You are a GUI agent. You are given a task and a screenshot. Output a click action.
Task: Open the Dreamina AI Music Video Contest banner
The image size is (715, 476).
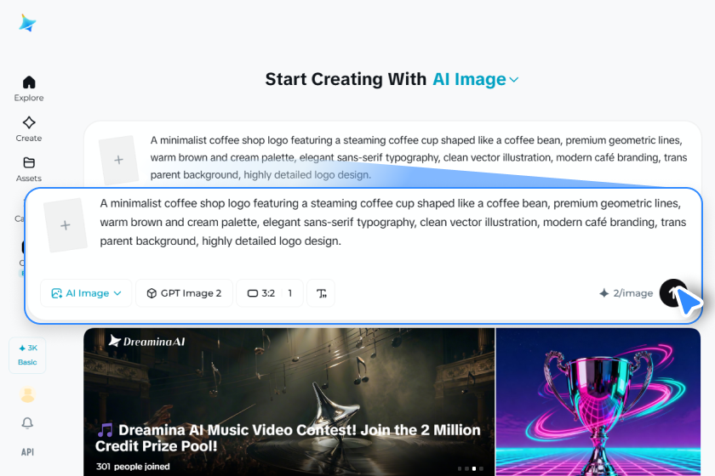tap(289, 402)
